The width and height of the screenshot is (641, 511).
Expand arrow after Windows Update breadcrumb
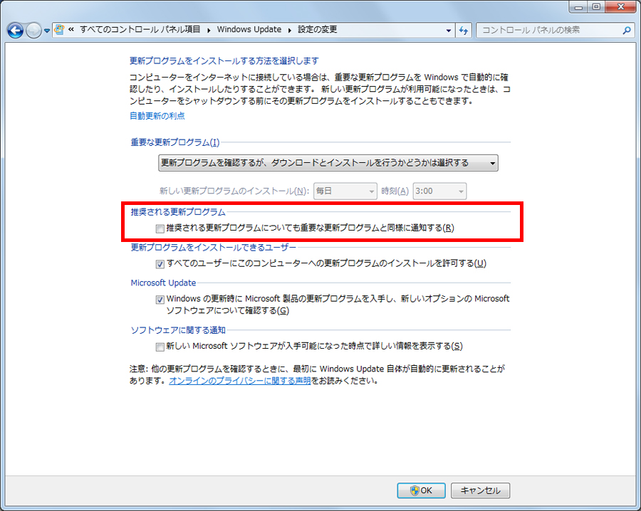(x=289, y=30)
